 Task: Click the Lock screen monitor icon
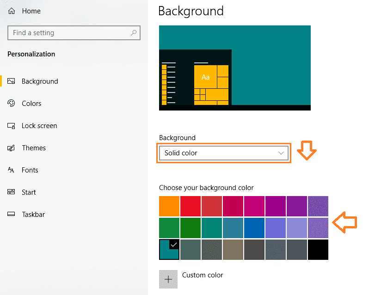point(11,126)
